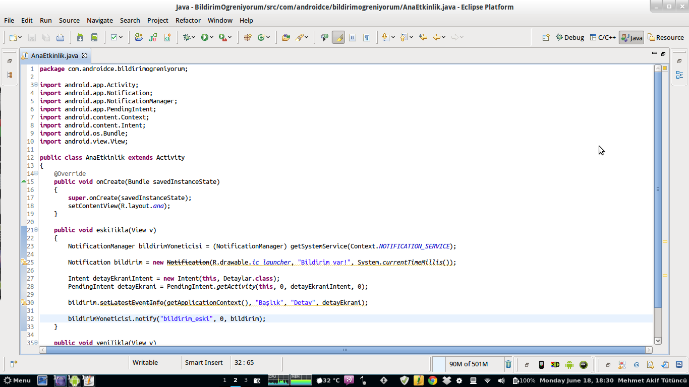This screenshot has height=387, width=689.
Task: Open the Debug configurations dropdown arrow
Action: pos(194,37)
